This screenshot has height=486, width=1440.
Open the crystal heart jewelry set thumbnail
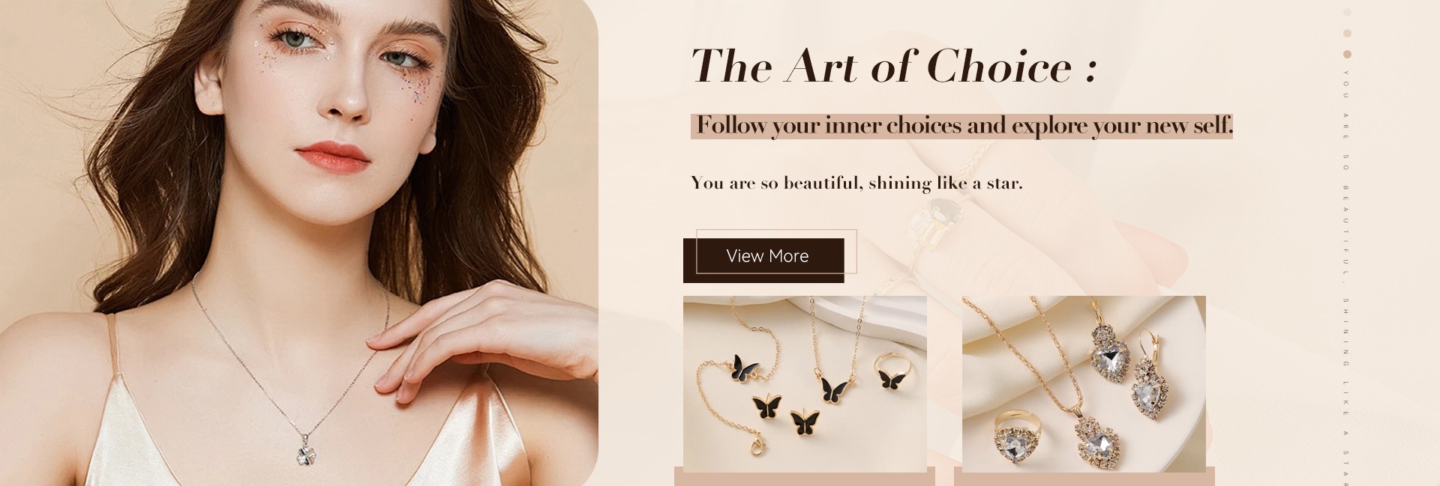click(x=1084, y=383)
